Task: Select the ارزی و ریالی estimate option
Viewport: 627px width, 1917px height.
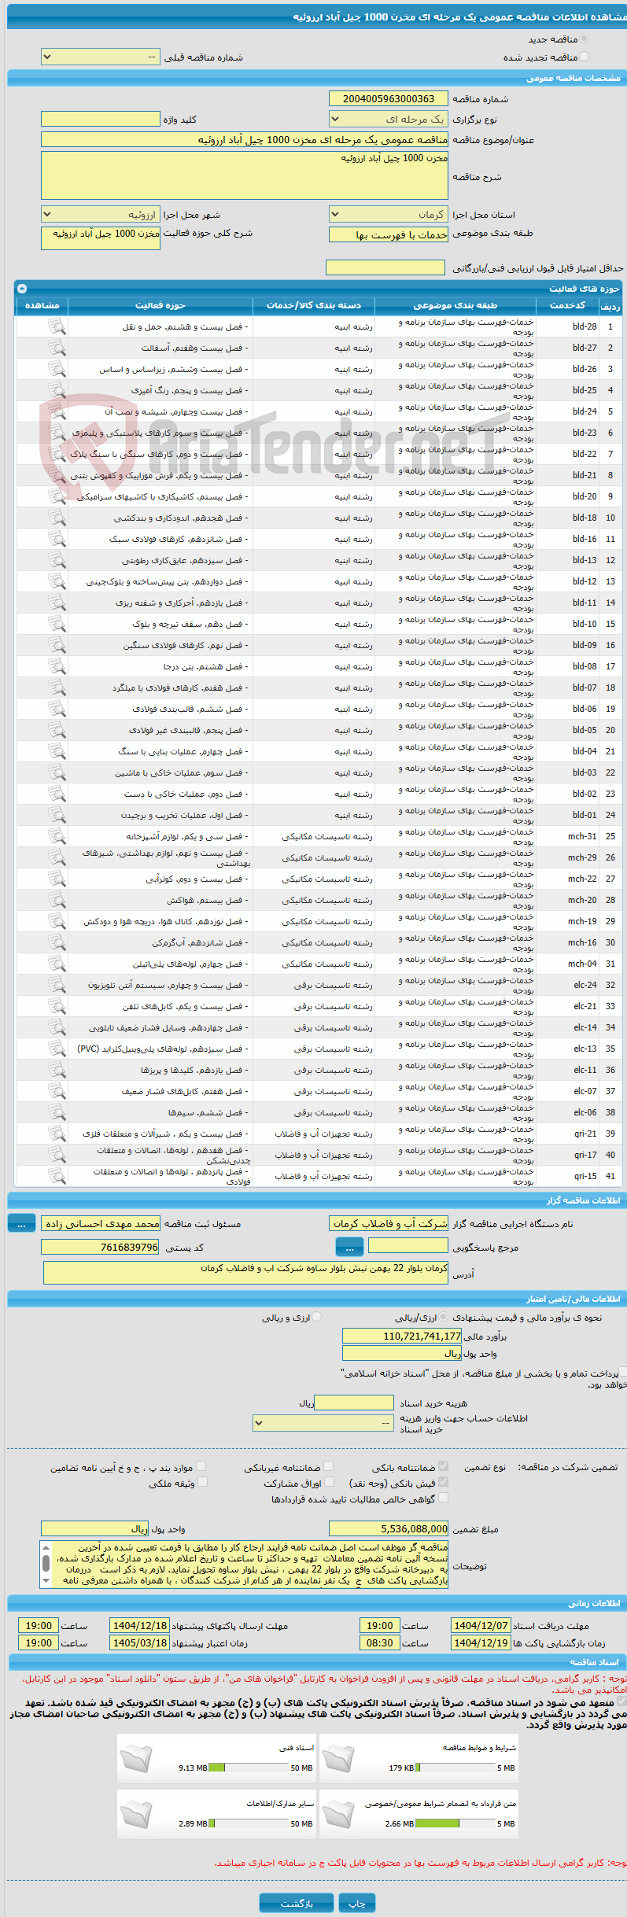Action: pos(317,1317)
